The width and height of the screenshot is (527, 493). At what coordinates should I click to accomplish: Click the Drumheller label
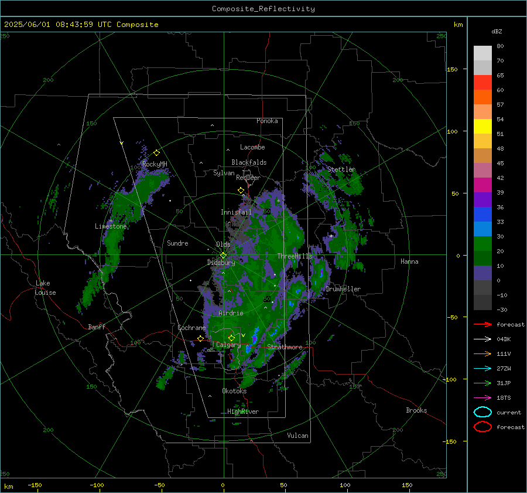343,289
